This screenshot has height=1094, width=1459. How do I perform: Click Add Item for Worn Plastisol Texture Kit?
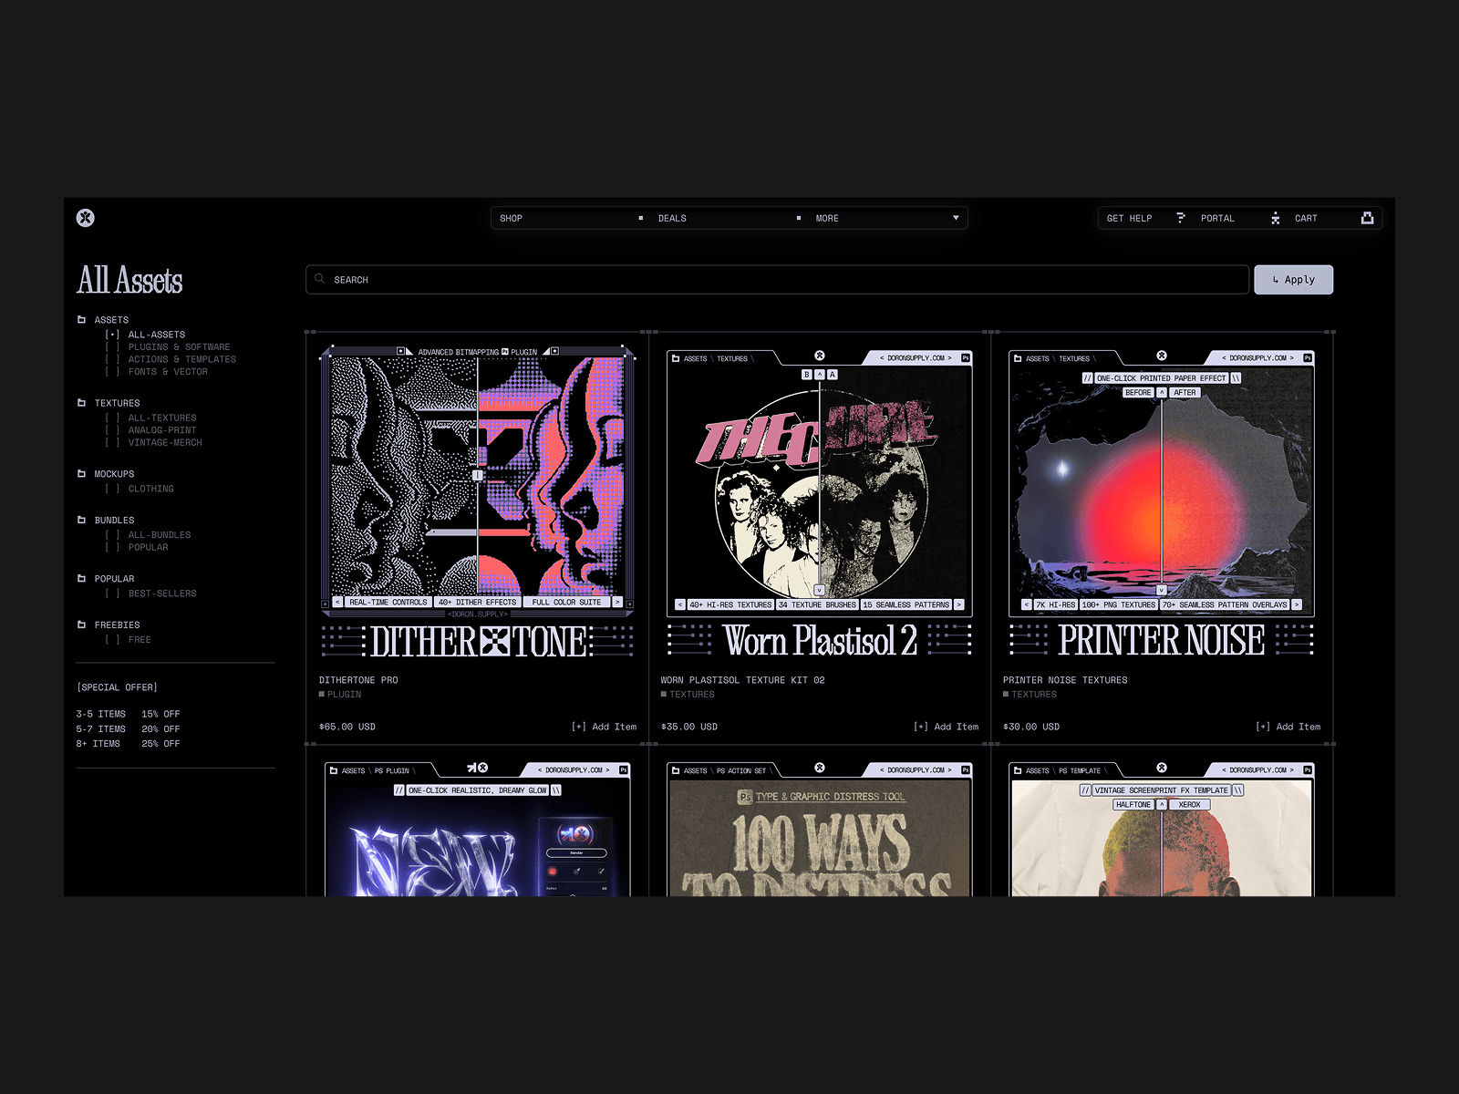tap(946, 727)
